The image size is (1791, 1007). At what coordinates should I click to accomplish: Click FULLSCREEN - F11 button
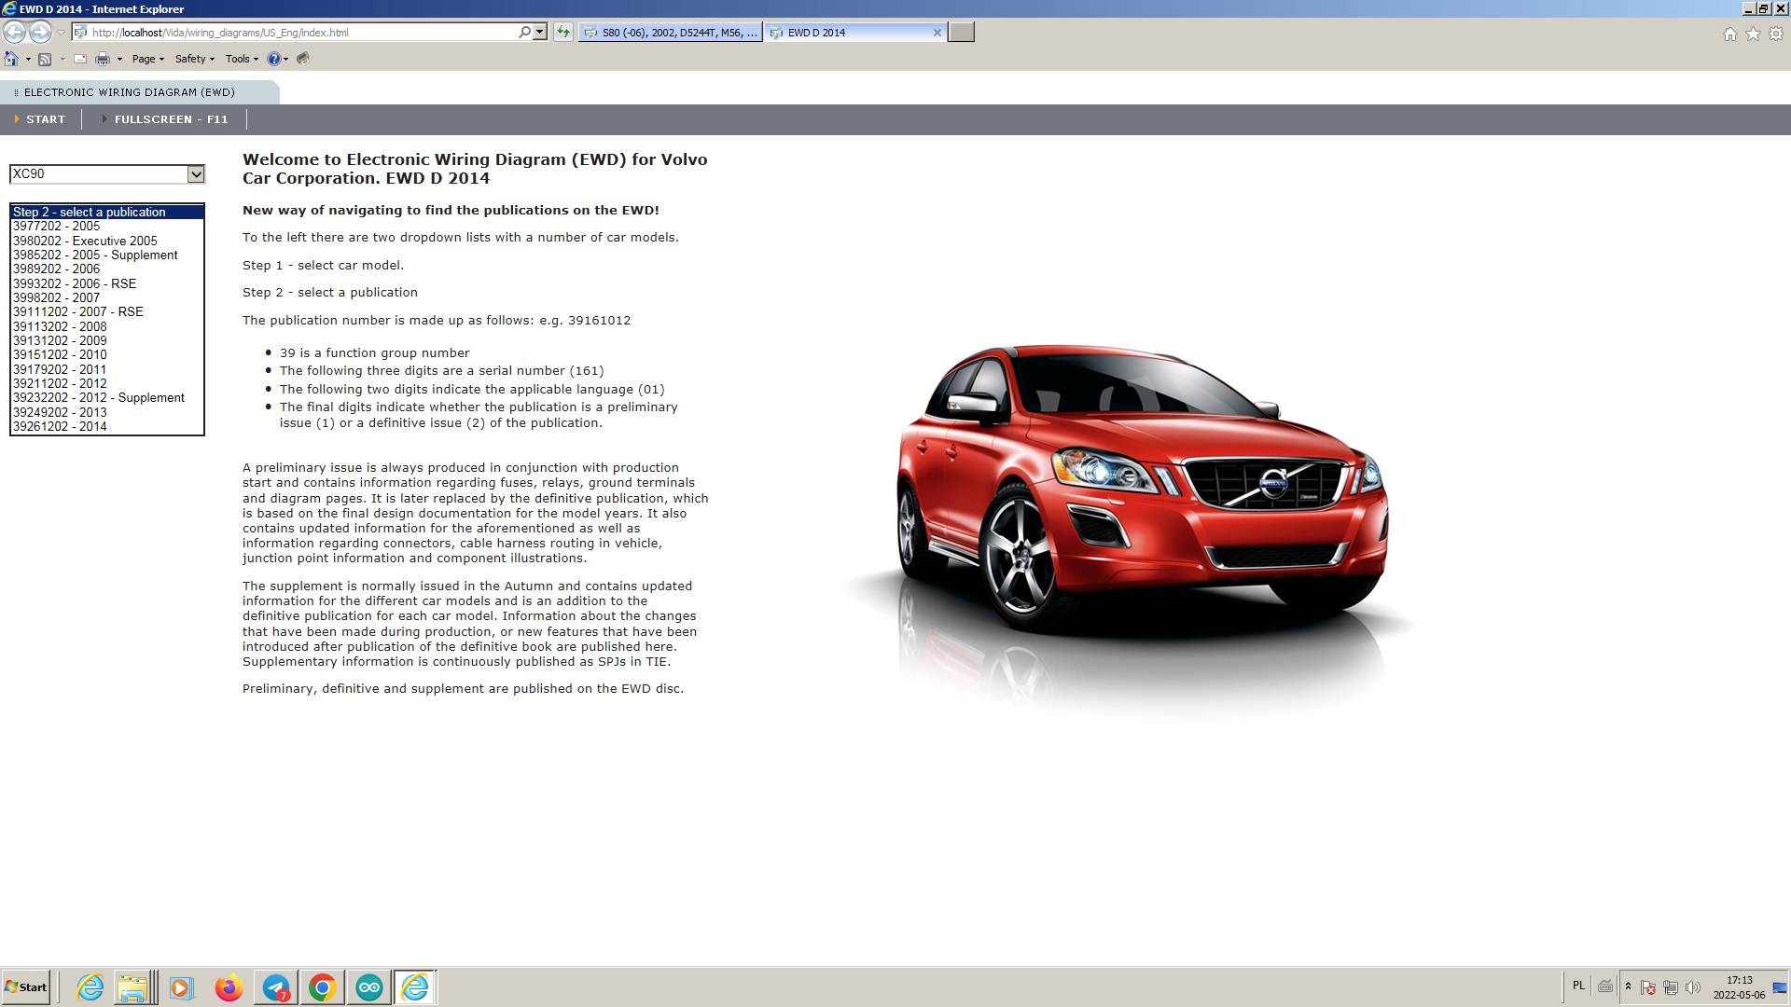click(170, 119)
